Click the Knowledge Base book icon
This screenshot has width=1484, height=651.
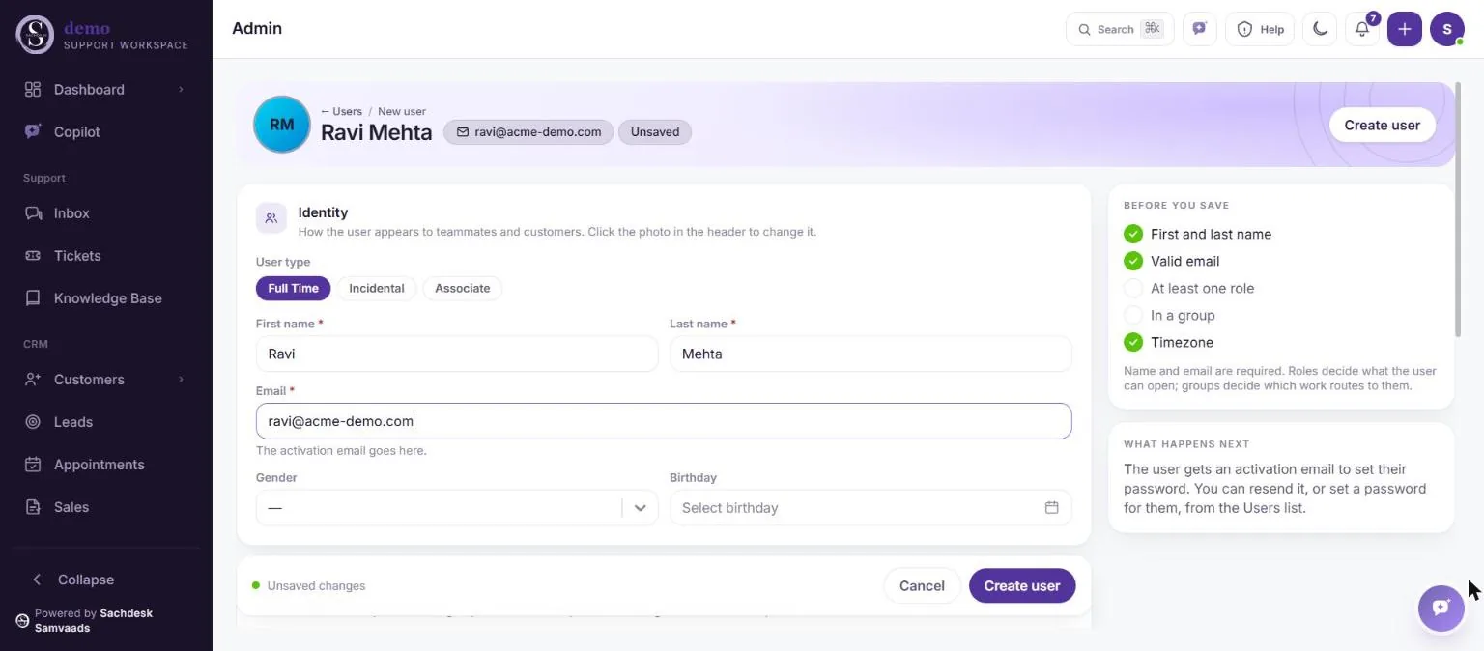point(33,298)
